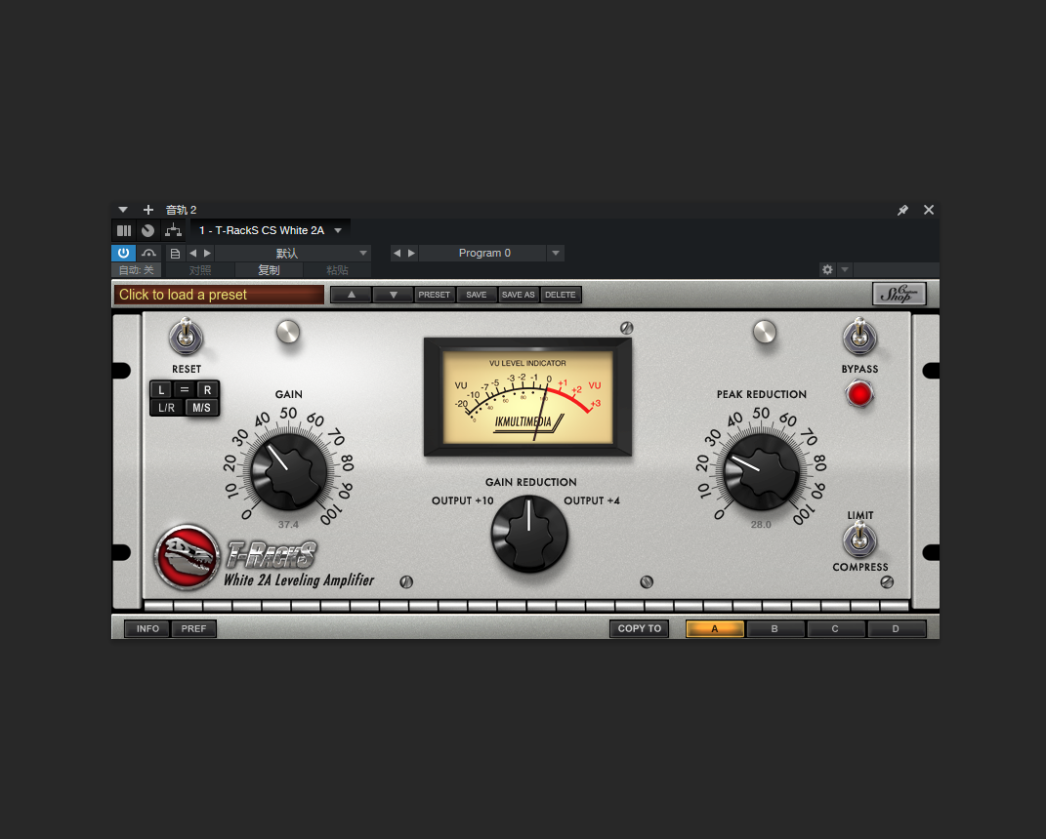Screen dimensions: 1046x839
Task: Go to next preset next to 默认
Action: 207,254
